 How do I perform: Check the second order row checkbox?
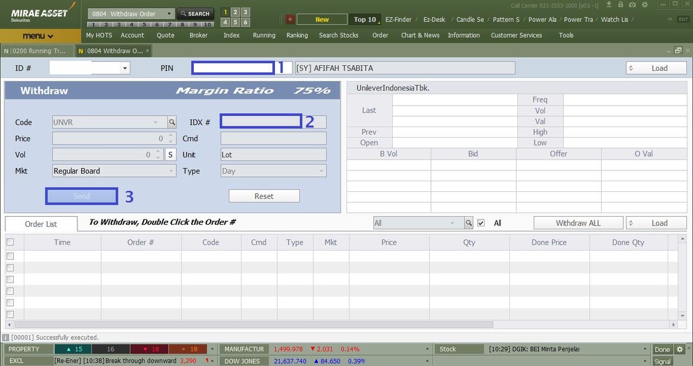click(x=10, y=268)
